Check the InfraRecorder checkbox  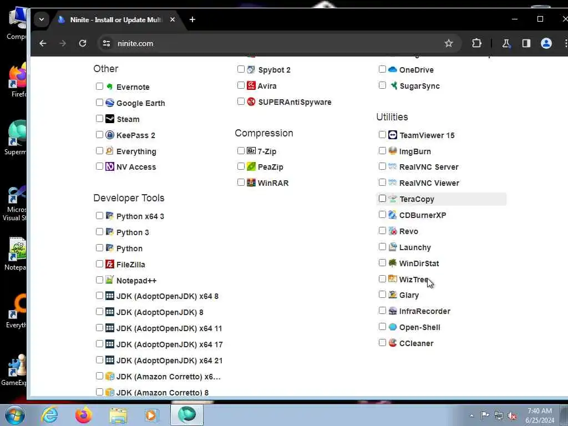[x=382, y=311]
